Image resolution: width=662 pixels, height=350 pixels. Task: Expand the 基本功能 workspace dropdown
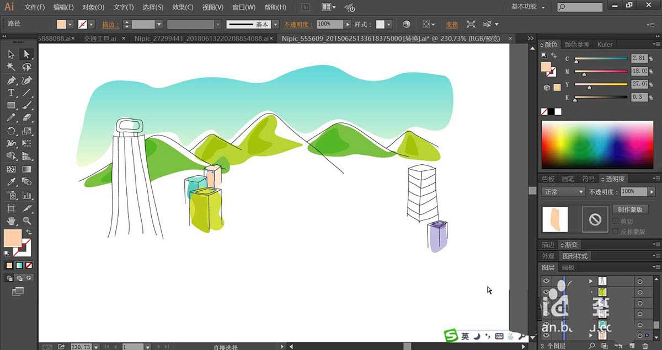528,7
